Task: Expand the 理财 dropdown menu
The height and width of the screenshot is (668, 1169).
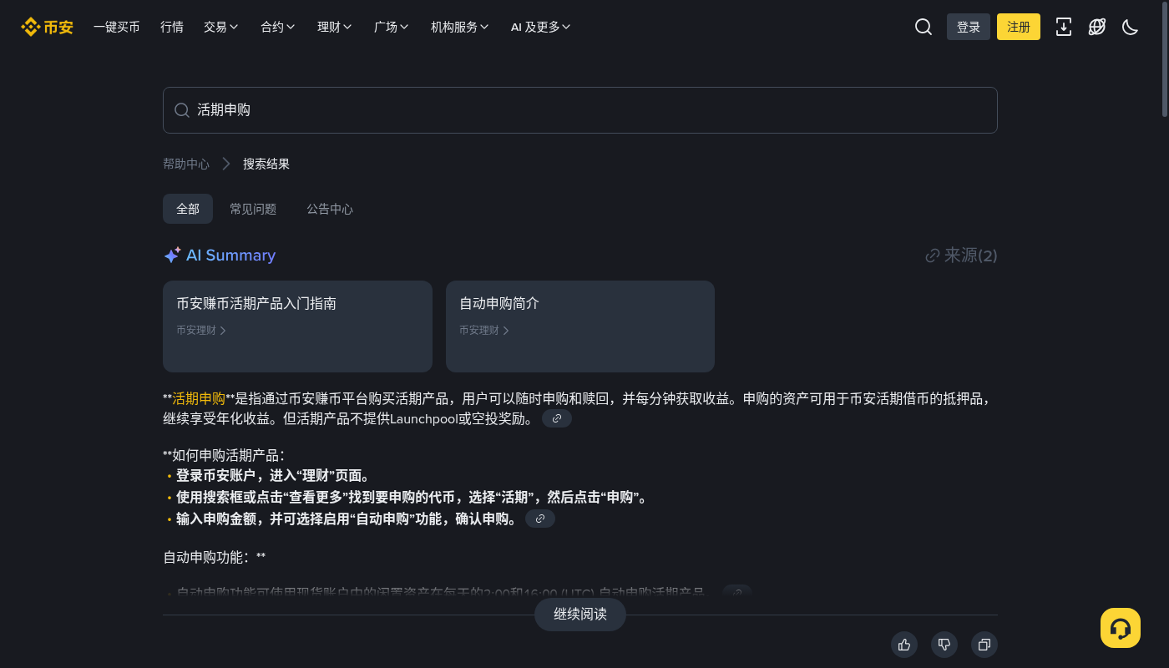Action: pyautogui.click(x=335, y=27)
